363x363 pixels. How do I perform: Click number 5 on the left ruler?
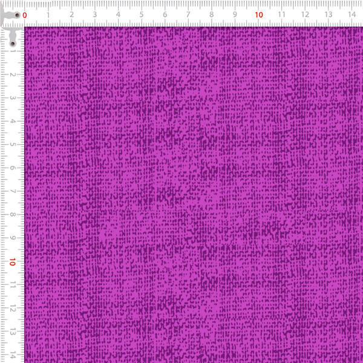point(12,145)
